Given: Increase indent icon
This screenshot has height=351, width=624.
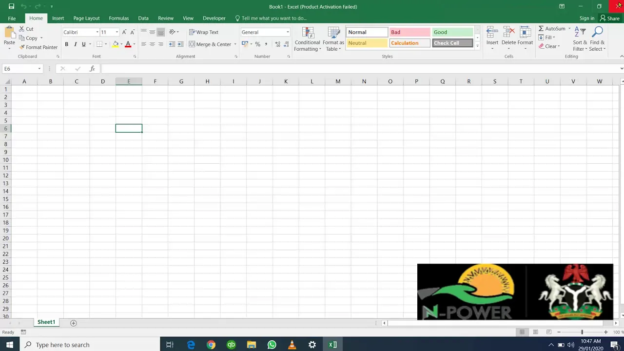Looking at the screenshot, I should click(180, 44).
